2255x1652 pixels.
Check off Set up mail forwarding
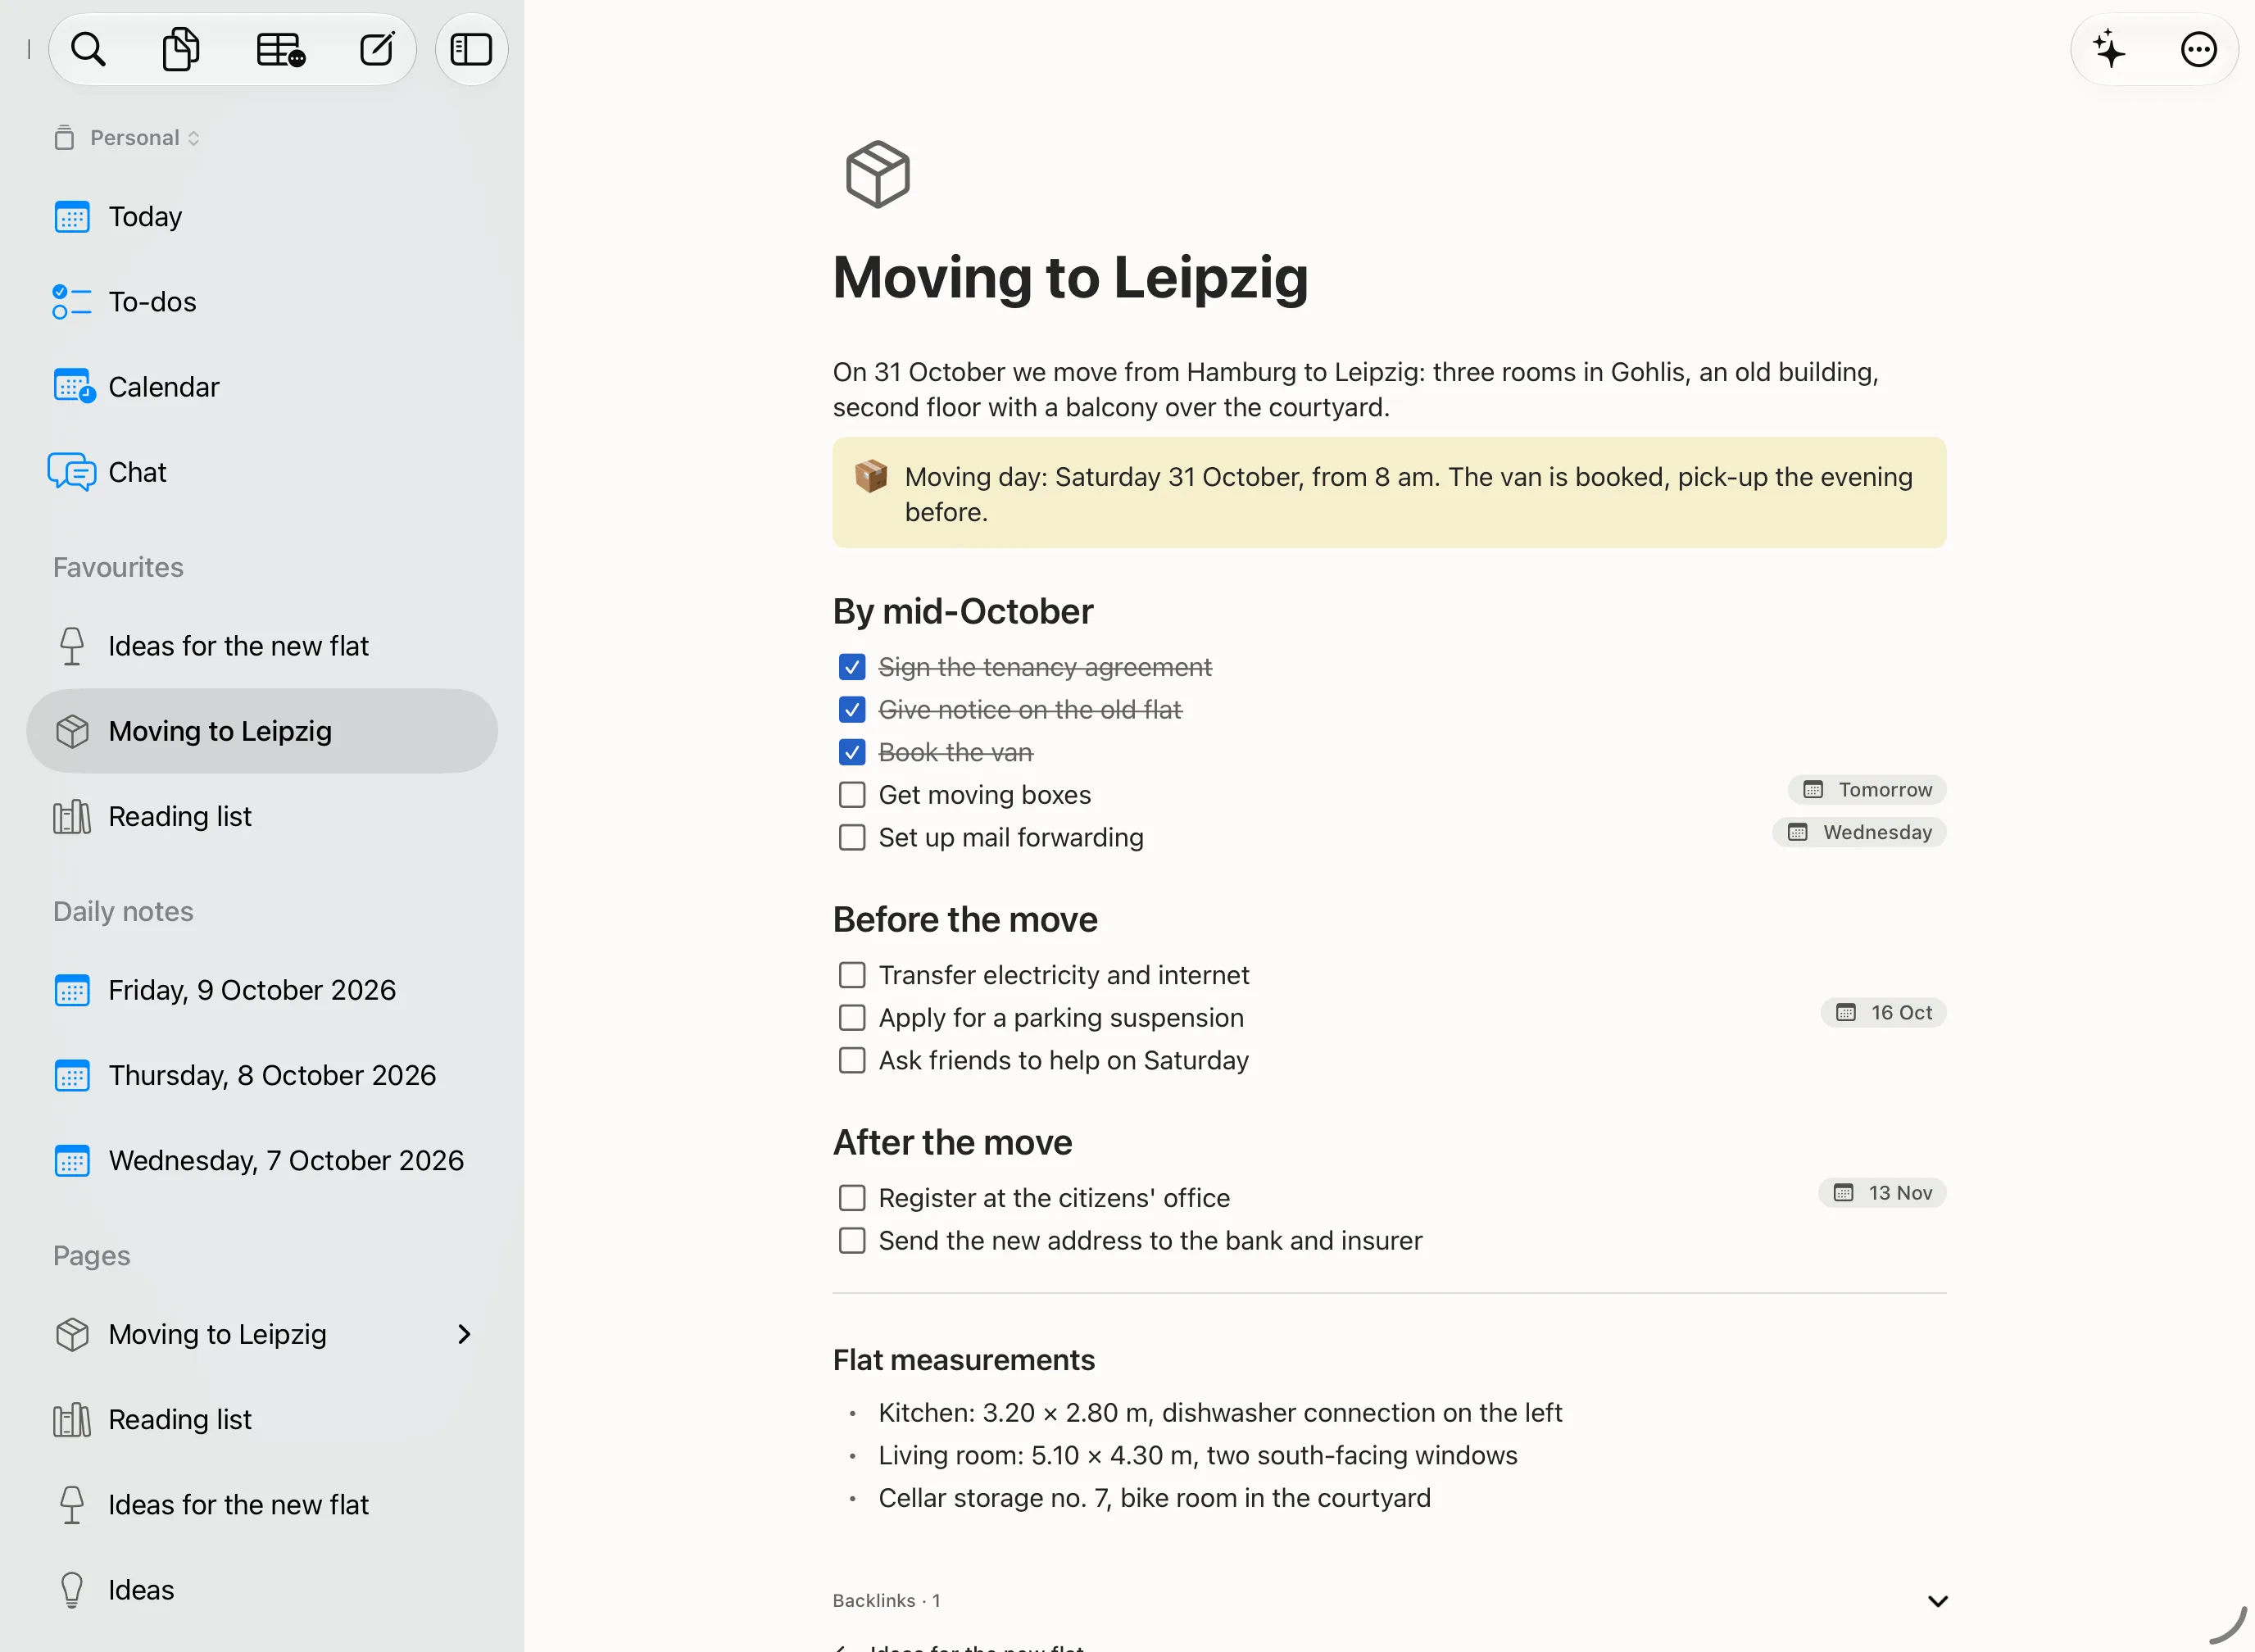852,837
